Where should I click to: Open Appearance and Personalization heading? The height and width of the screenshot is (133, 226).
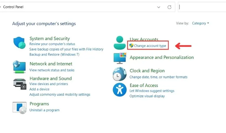point(162,57)
